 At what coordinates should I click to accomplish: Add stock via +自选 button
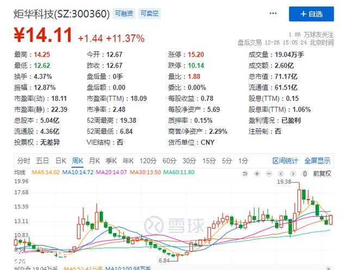(x=312, y=14)
